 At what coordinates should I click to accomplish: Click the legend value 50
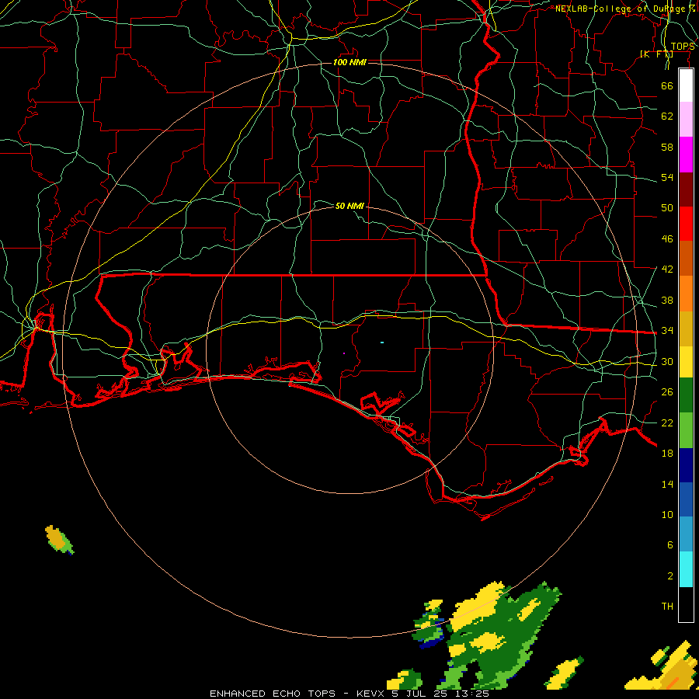click(667, 208)
